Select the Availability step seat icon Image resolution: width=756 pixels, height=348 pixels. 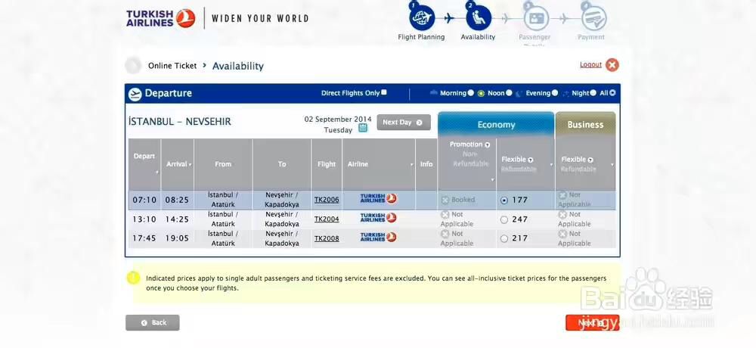479,18
